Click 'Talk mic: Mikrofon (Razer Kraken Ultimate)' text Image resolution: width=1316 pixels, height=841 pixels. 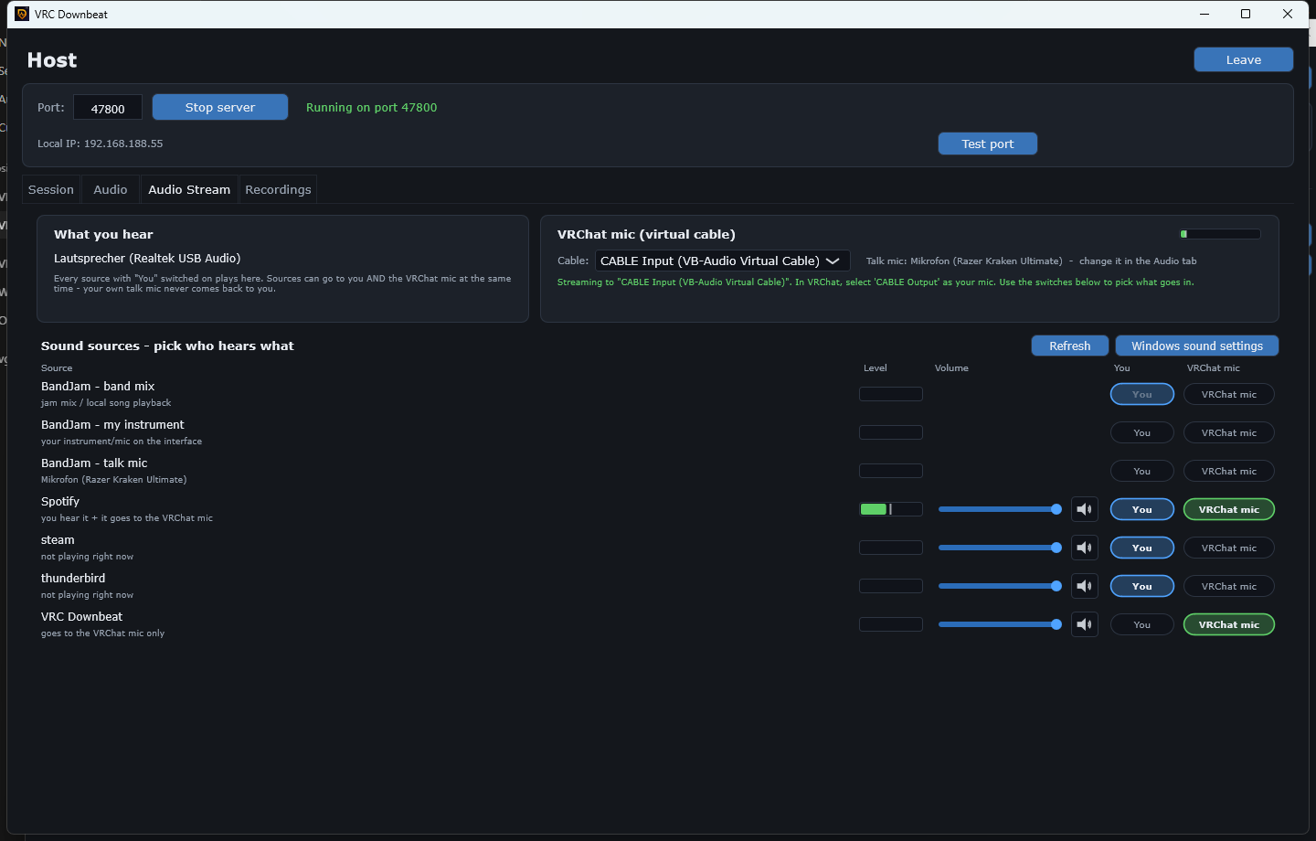click(964, 261)
